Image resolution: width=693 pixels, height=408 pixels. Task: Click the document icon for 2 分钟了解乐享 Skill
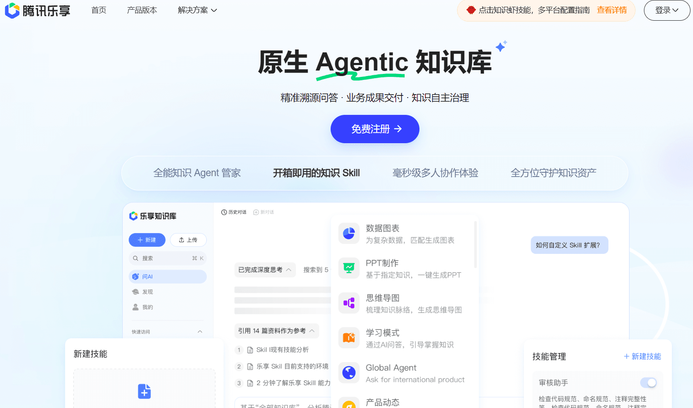250,383
